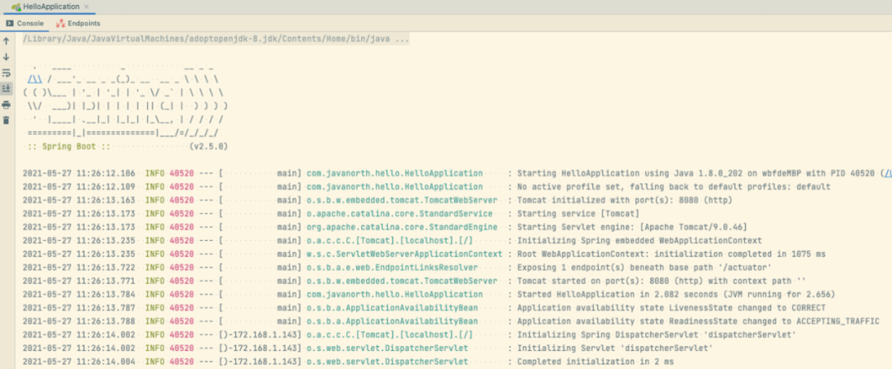Close the HelloApplication run tab
This screenshot has height=369, width=892.
click(86, 7)
